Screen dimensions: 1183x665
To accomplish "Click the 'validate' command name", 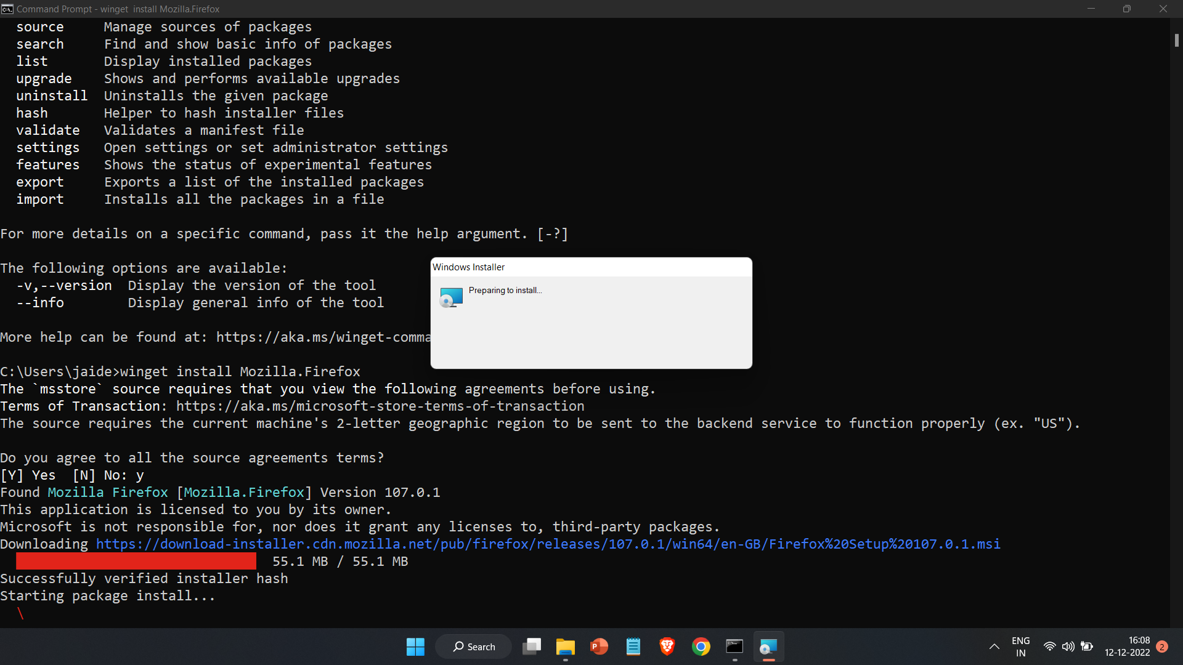I will [x=48, y=131].
